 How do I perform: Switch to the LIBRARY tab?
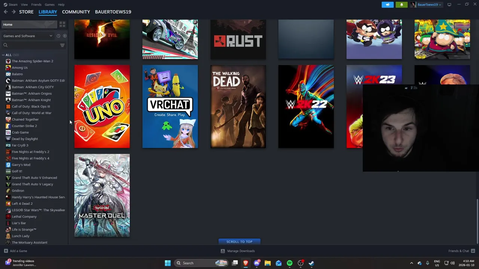tap(48, 12)
